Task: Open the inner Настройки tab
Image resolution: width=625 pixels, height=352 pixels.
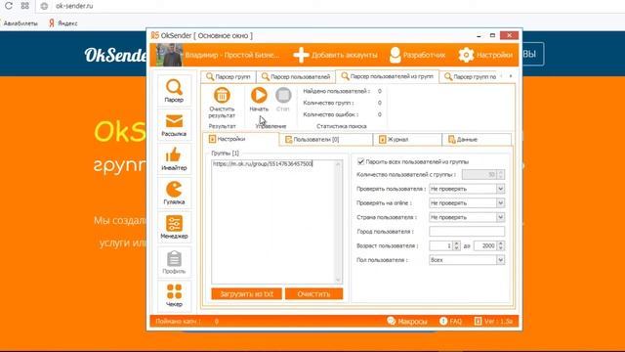Action: (x=241, y=139)
